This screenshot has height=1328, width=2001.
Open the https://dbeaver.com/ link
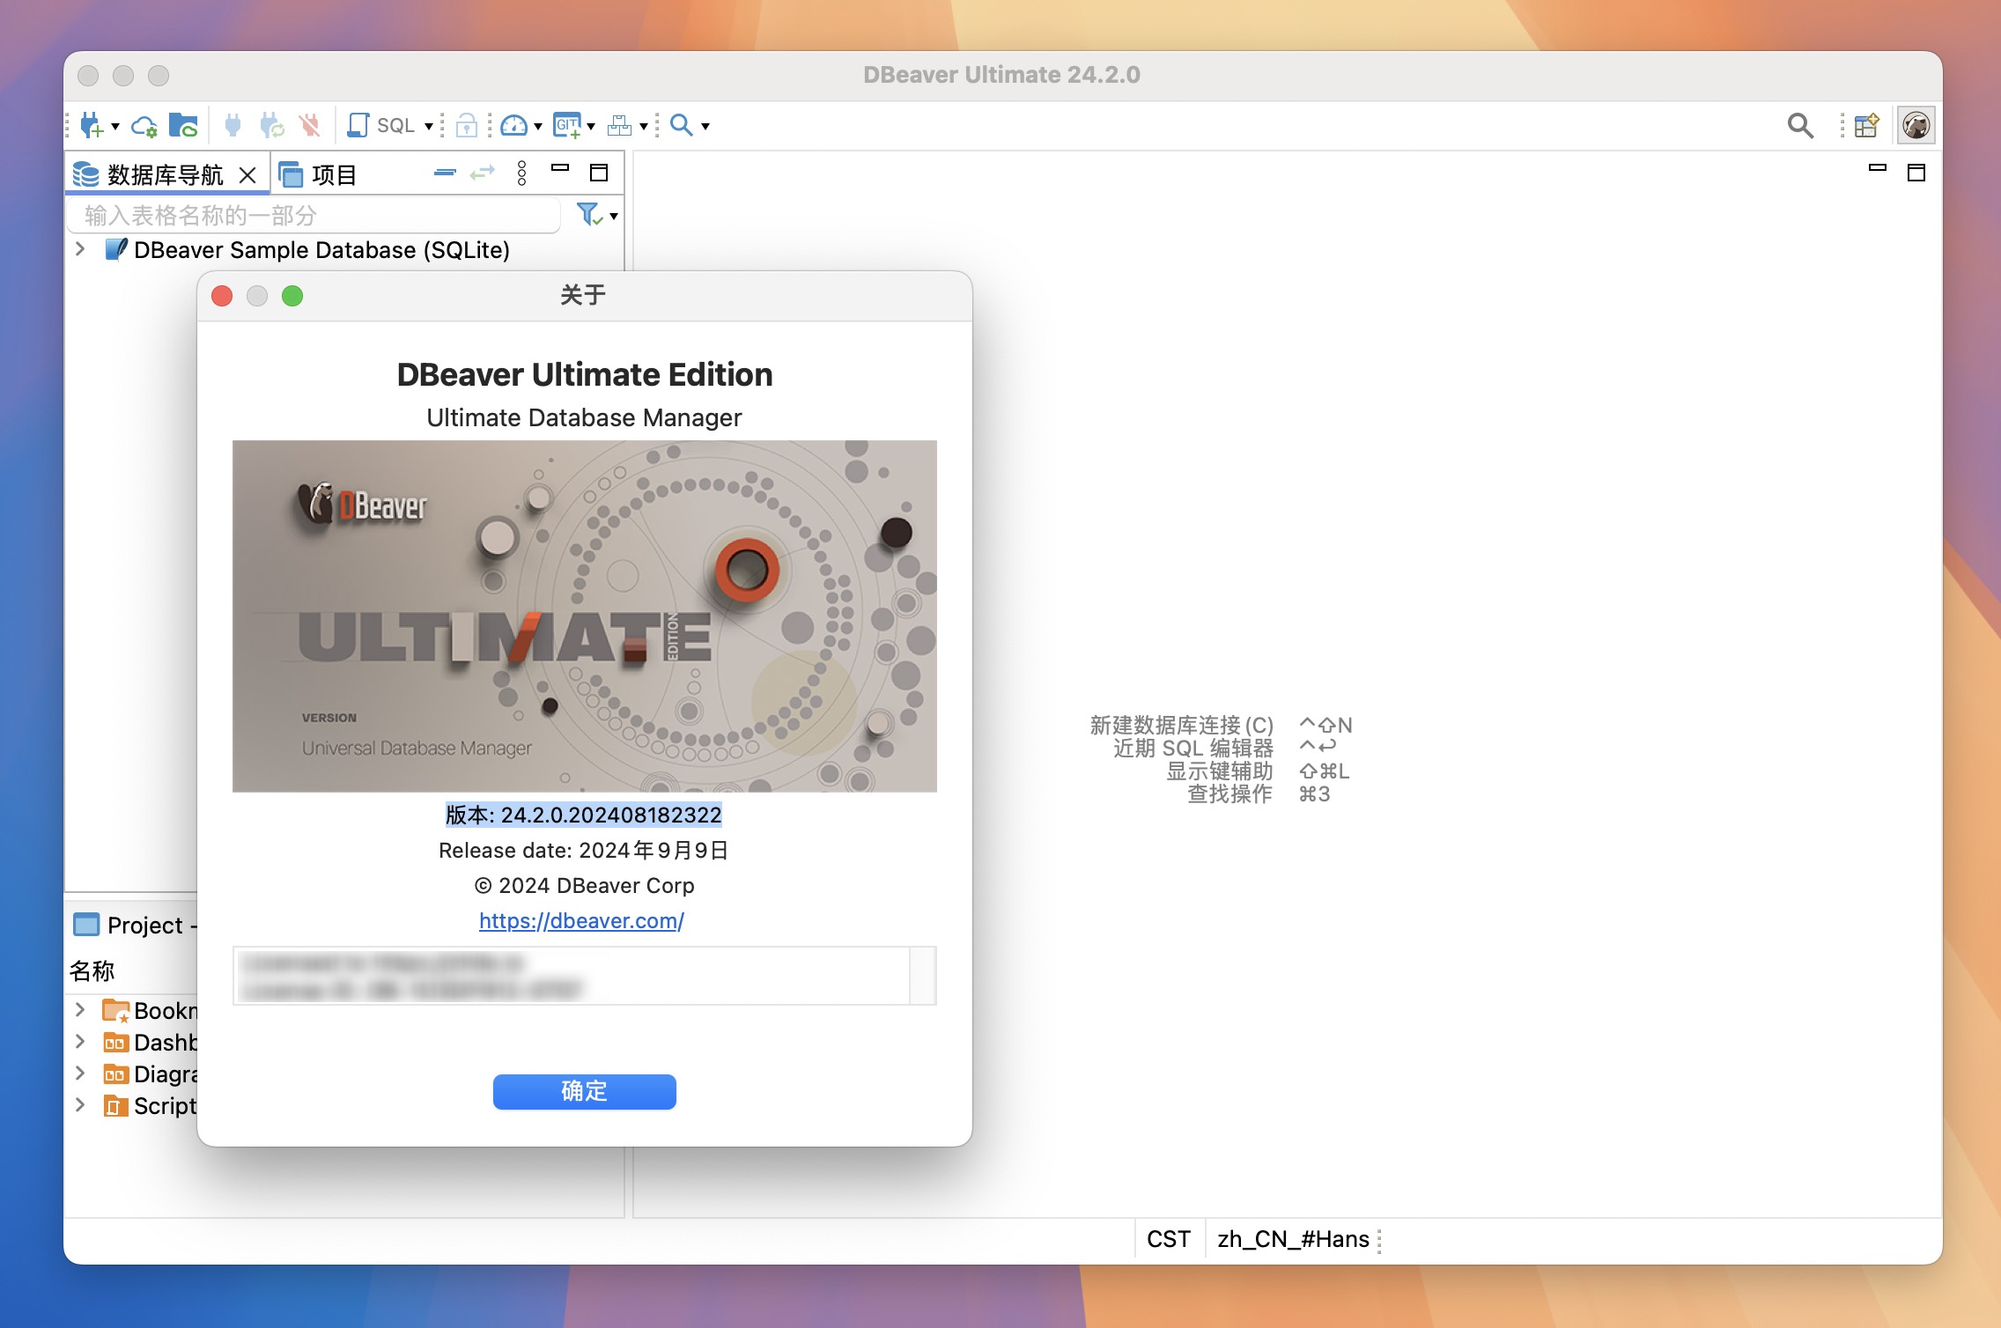pyautogui.click(x=581, y=921)
